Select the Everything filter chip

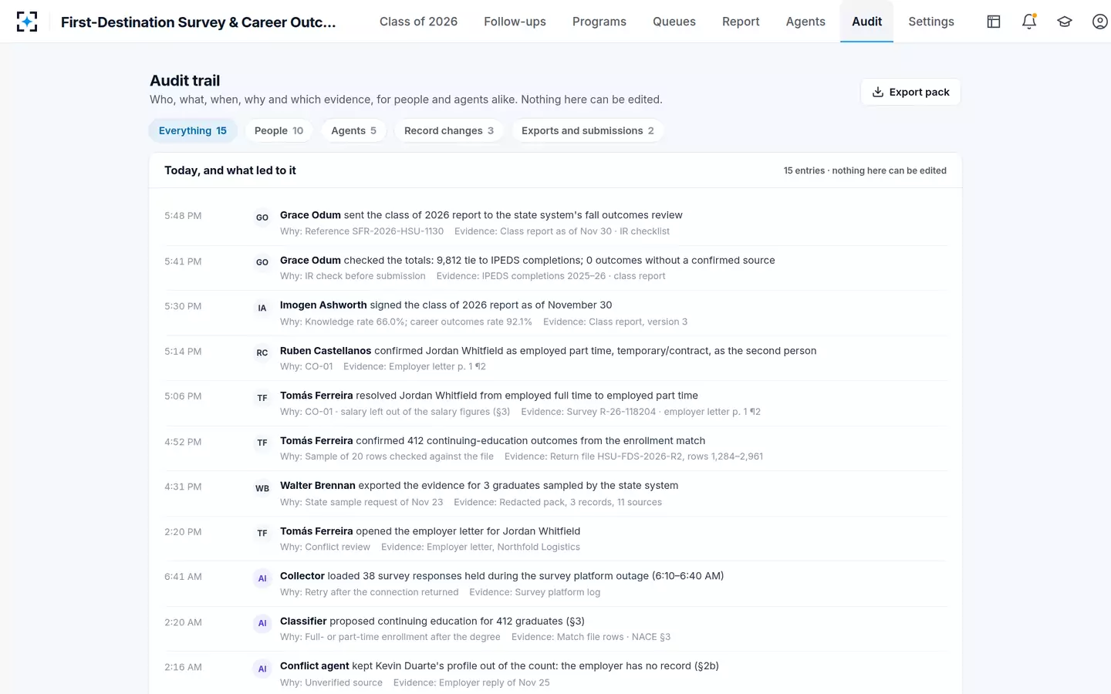click(x=193, y=130)
